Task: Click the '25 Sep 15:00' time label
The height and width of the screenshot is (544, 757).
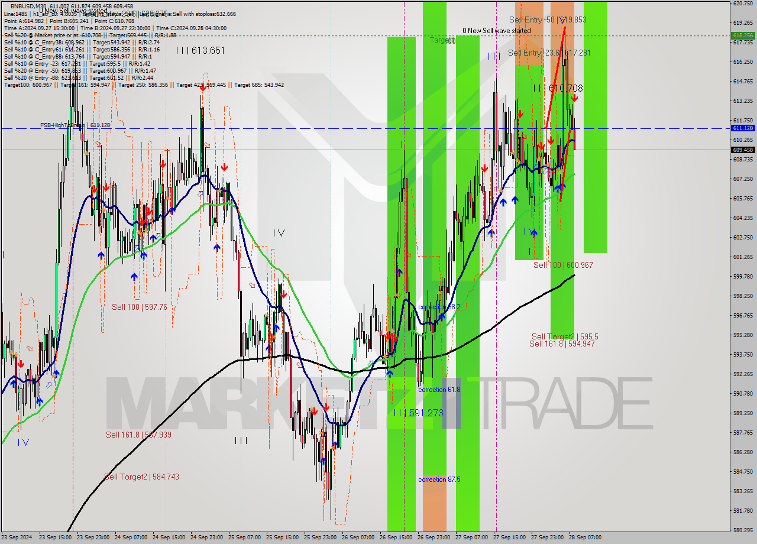Action: tap(282, 537)
